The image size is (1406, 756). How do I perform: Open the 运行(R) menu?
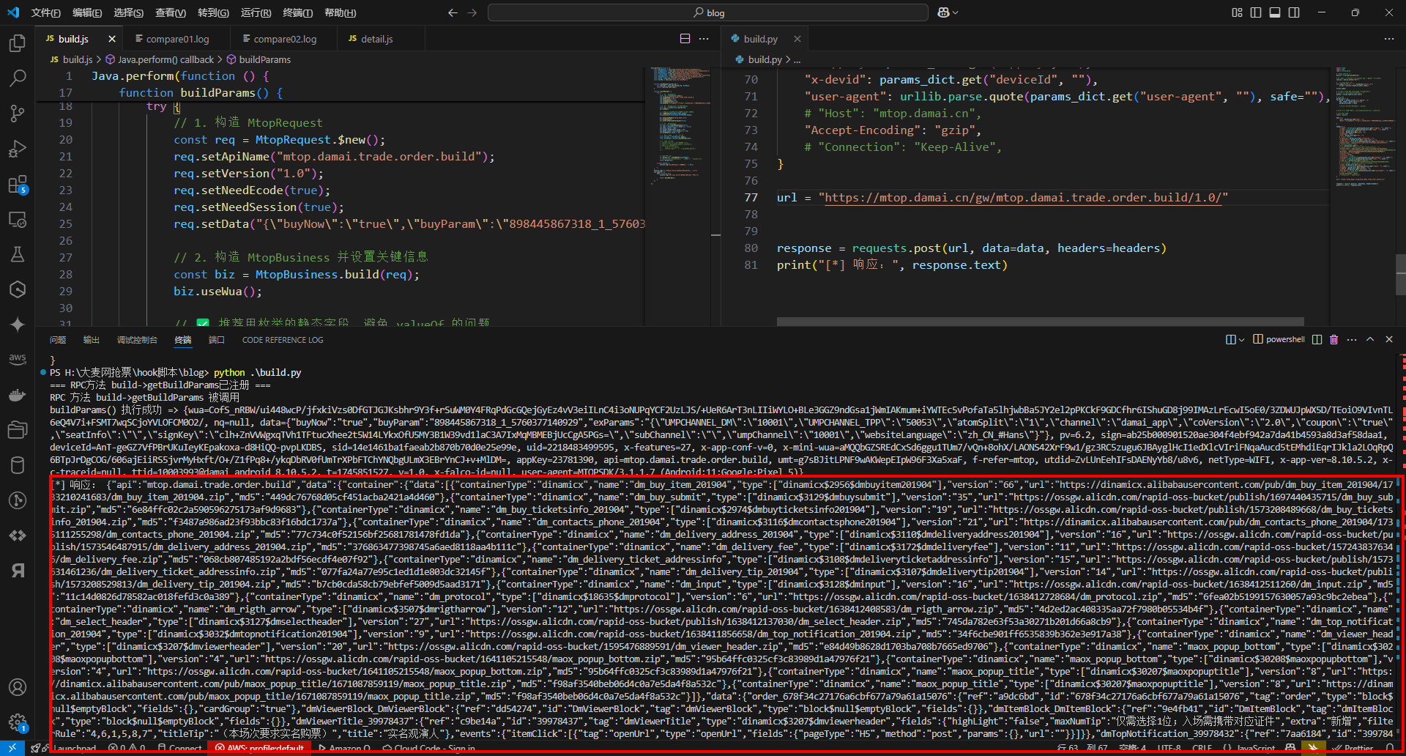(x=256, y=12)
